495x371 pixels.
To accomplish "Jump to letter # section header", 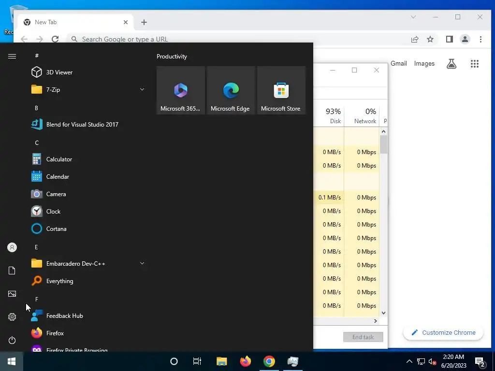I will [x=37, y=56].
